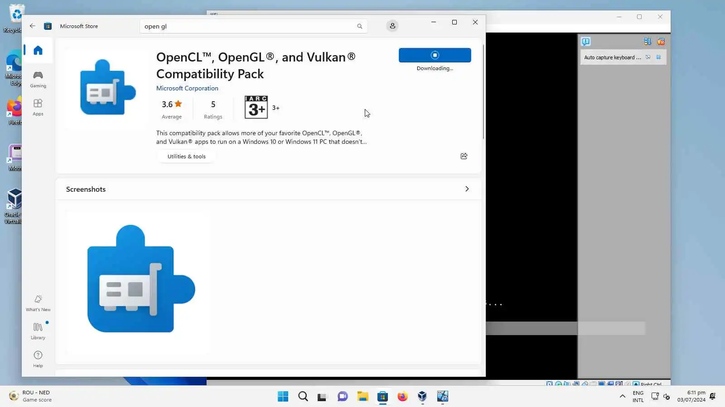This screenshot has width=725, height=407.
Task: Stop the download with the blue button
Action: click(435, 55)
